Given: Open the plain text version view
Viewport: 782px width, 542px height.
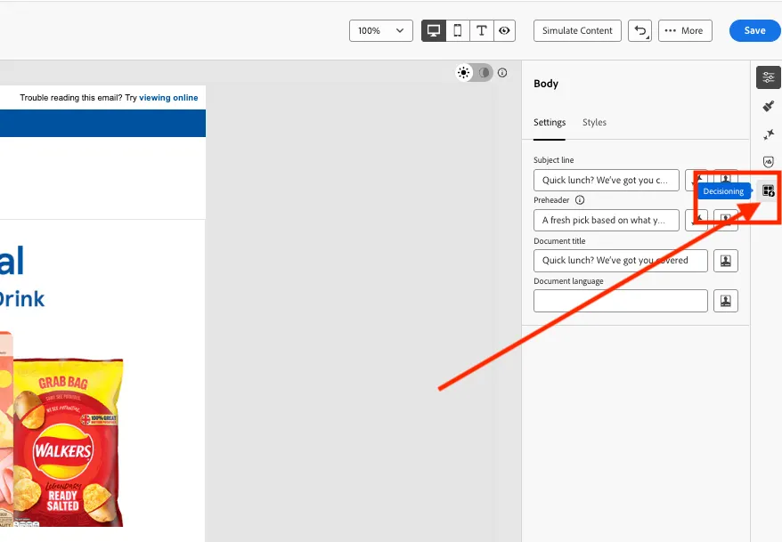Looking at the screenshot, I should point(481,31).
